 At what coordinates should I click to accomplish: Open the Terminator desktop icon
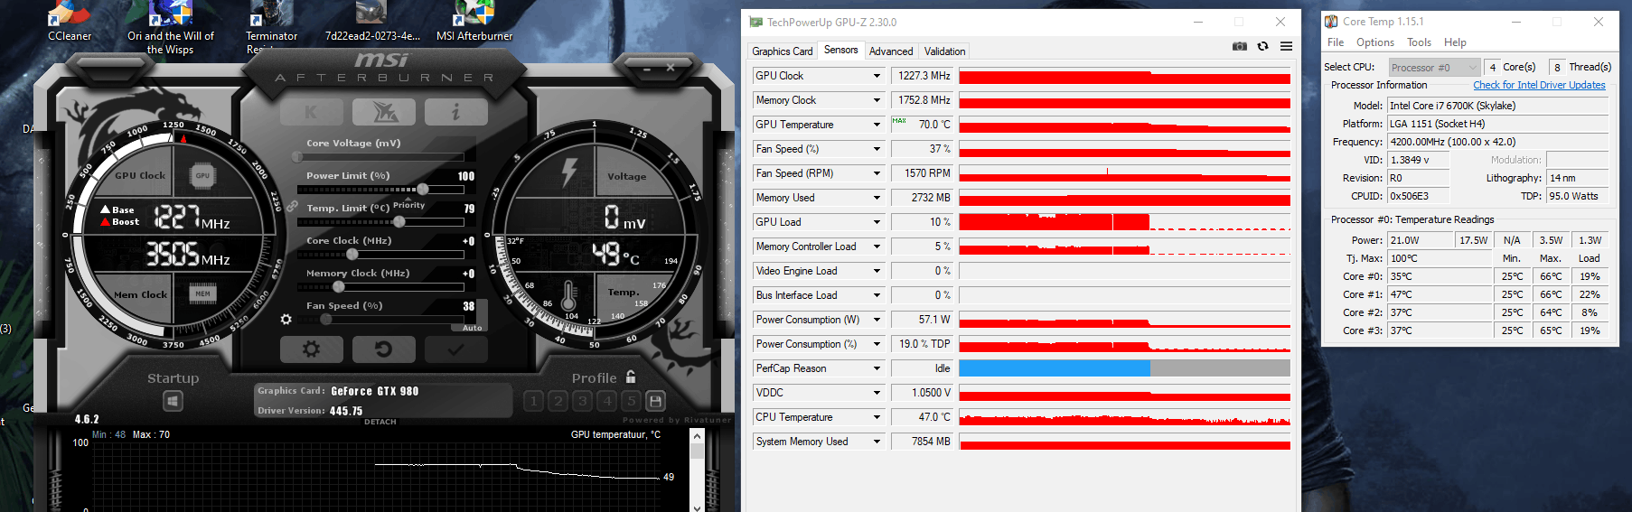point(271,27)
